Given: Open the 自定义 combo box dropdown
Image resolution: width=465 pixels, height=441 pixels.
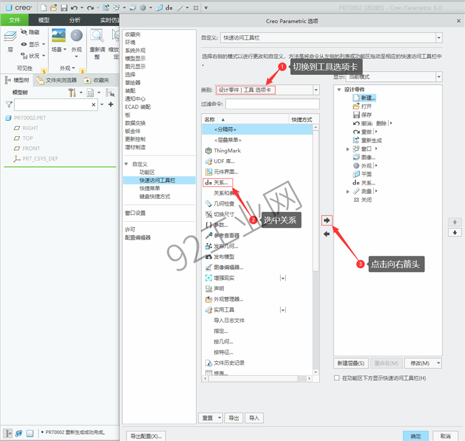Looking at the screenshot, I should [x=439, y=38].
